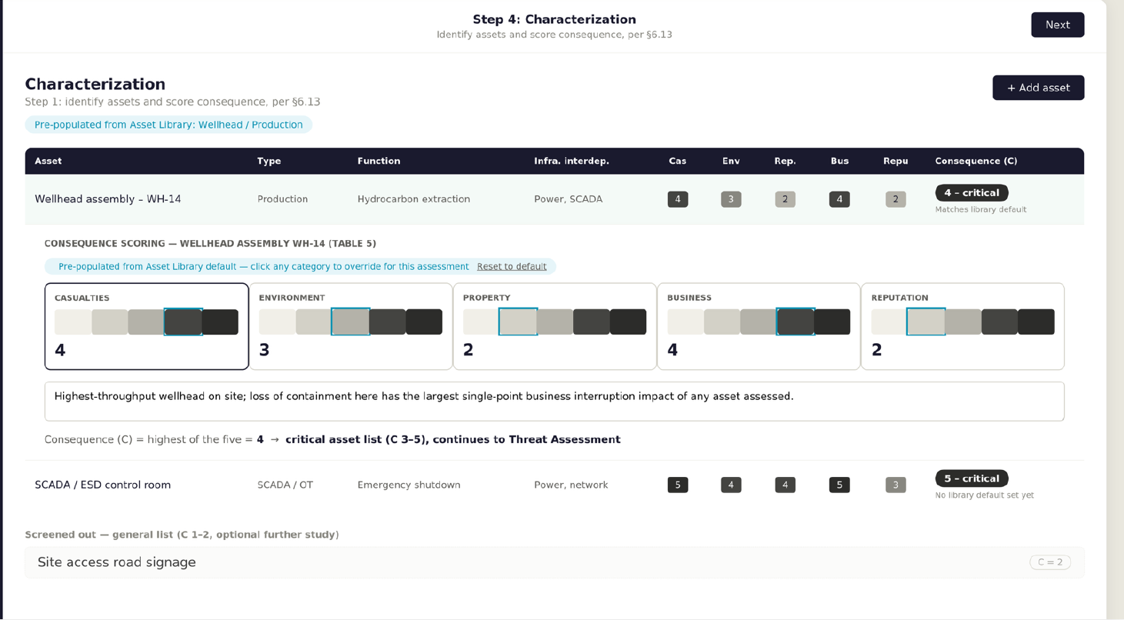Screen dimensions: 1124x620
Task: Set Reputation score to 3
Action: click(x=963, y=322)
